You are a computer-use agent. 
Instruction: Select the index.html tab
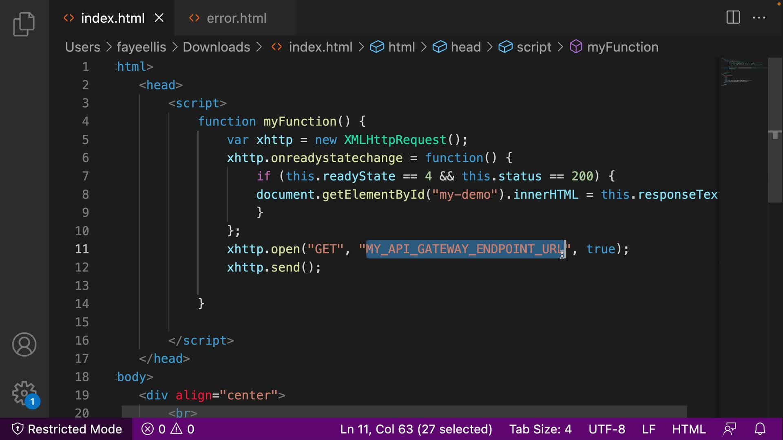(x=113, y=18)
